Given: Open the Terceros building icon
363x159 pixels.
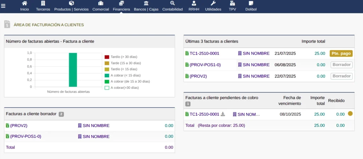Looking at the screenshot, I should (43, 3).
